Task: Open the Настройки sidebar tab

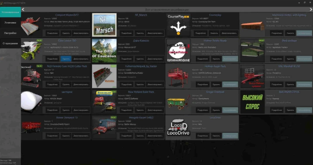Action: [10, 33]
